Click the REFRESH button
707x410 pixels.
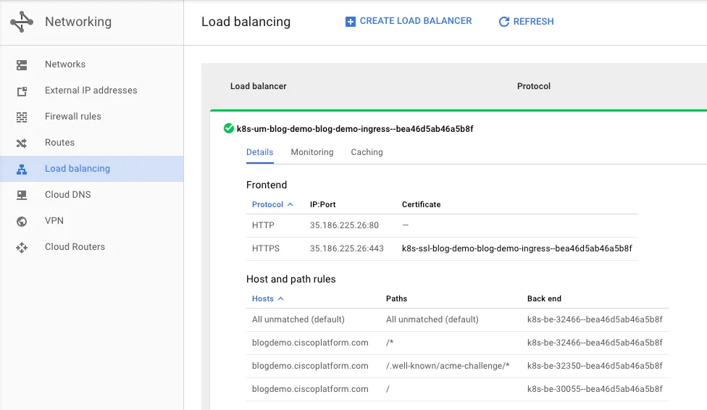[526, 22]
